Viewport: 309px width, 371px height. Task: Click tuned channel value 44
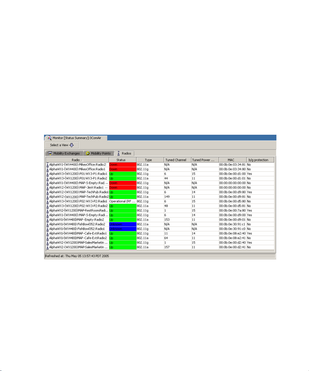click(x=166, y=178)
